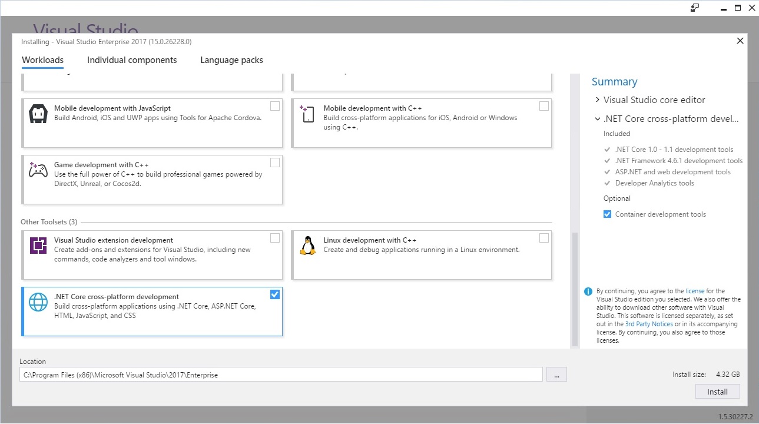This screenshot has width=759, height=424.
Task: Check the Linux development with C++ workload
Action: [x=544, y=238]
